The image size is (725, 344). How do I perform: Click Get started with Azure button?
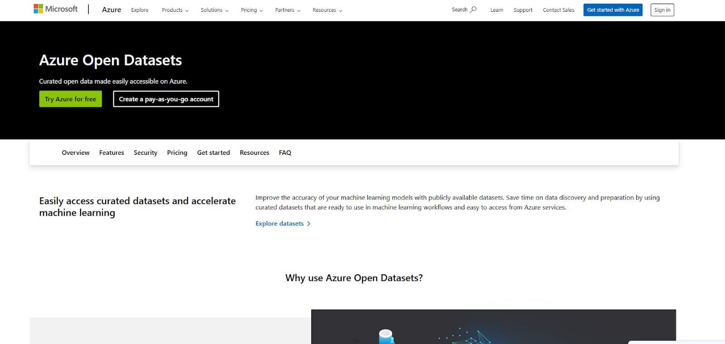613,10
